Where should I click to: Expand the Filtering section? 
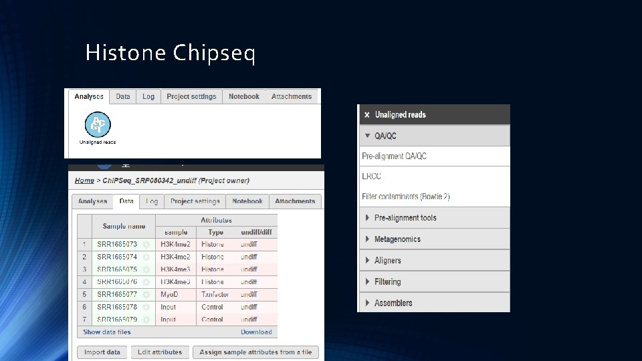(435, 281)
